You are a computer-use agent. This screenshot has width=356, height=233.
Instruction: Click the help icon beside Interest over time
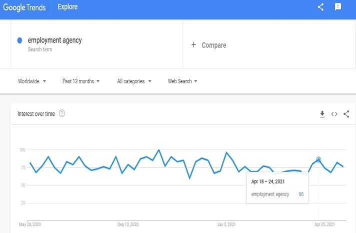62,114
